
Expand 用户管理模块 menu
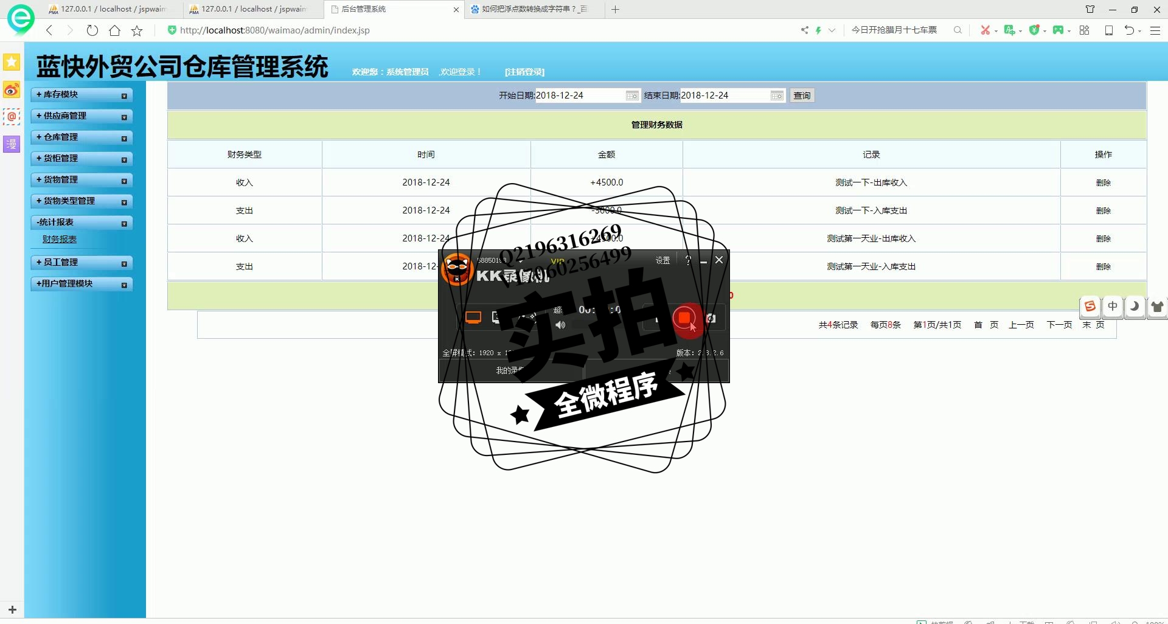[82, 284]
